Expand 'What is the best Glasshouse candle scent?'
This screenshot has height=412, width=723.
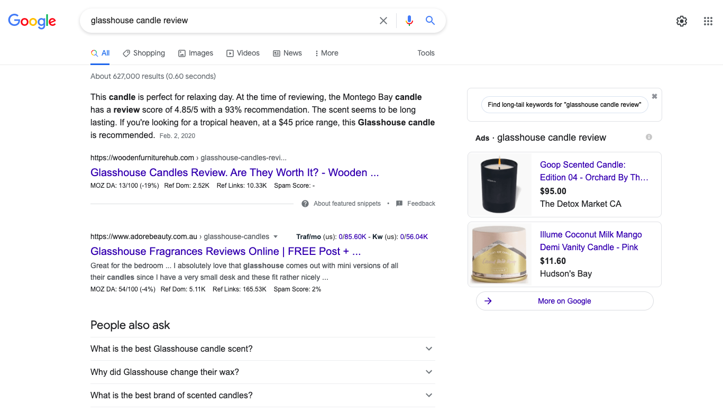pyautogui.click(x=263, y=349)
